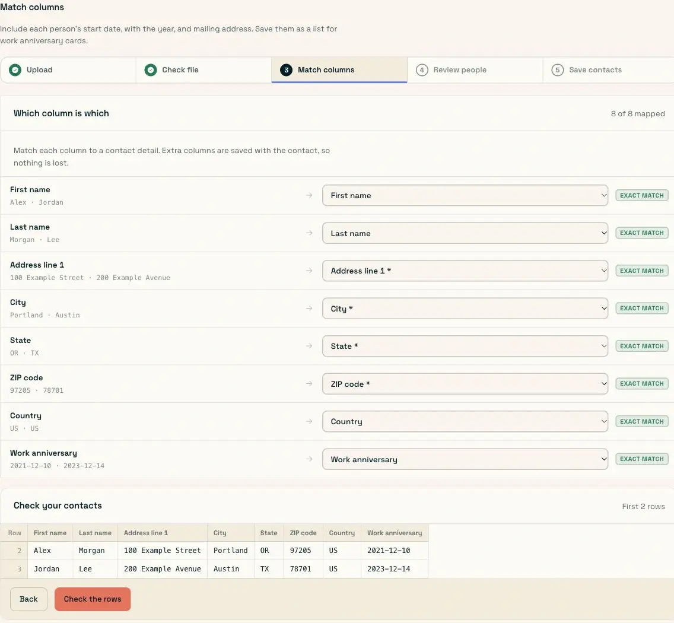Viewport: 674px width, 623px height.
Task: Click the 'First 2 rows' label
Action: tap(643, 507)
